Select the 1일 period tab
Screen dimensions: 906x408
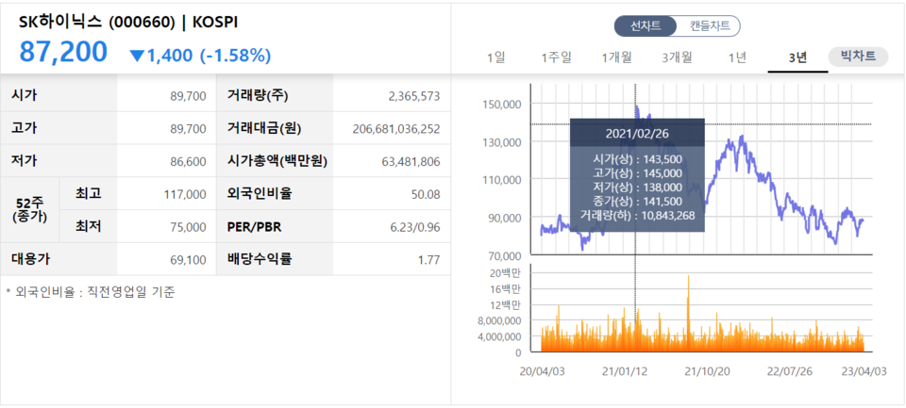pyautogui.click(x=496, y=57)
